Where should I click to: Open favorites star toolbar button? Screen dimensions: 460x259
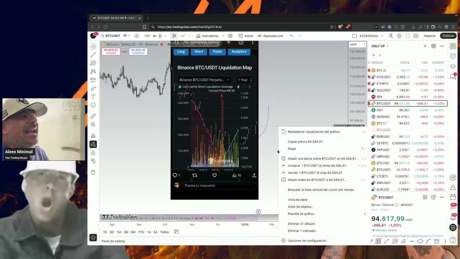pos(93,237)
